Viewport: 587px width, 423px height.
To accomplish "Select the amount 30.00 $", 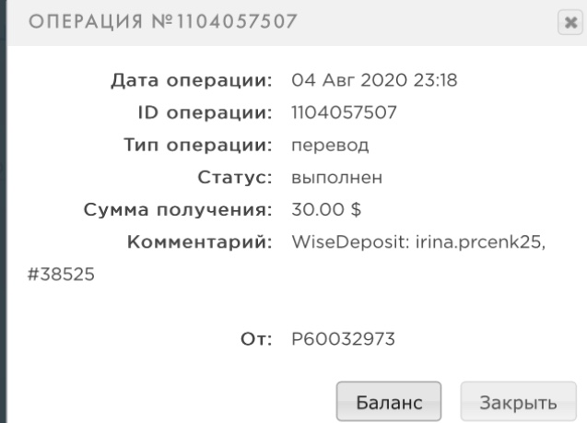I will 325,207.
